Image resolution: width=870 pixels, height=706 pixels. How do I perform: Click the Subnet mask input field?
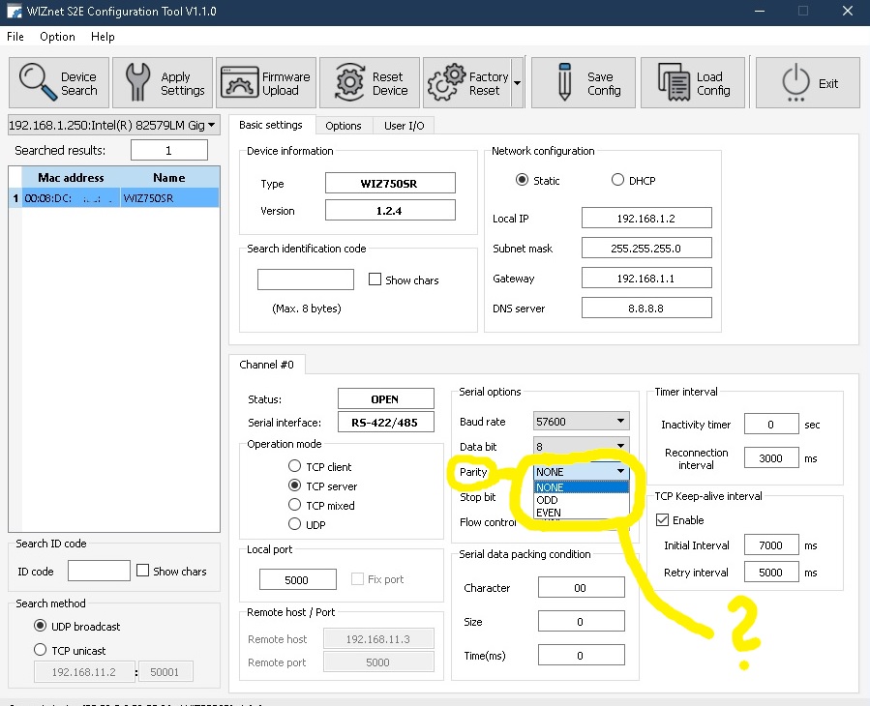[x=646, y=248]
